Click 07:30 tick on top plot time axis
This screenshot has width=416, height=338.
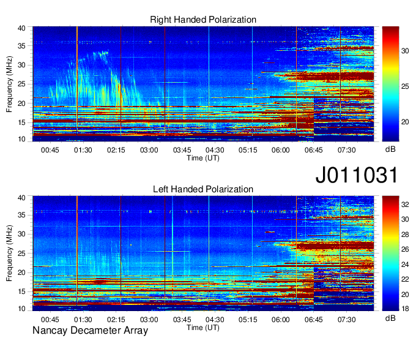click(346, 150)
